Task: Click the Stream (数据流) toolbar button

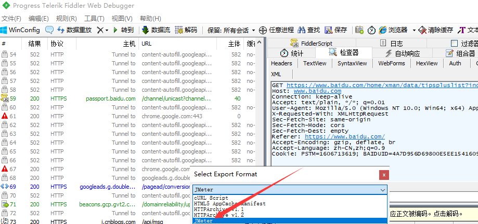Action: [157, 30]
